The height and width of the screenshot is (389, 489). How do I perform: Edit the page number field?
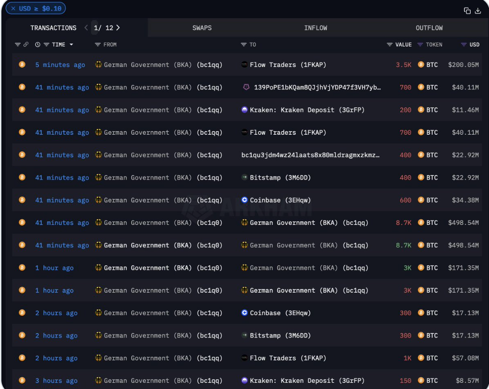coord(95,28)
